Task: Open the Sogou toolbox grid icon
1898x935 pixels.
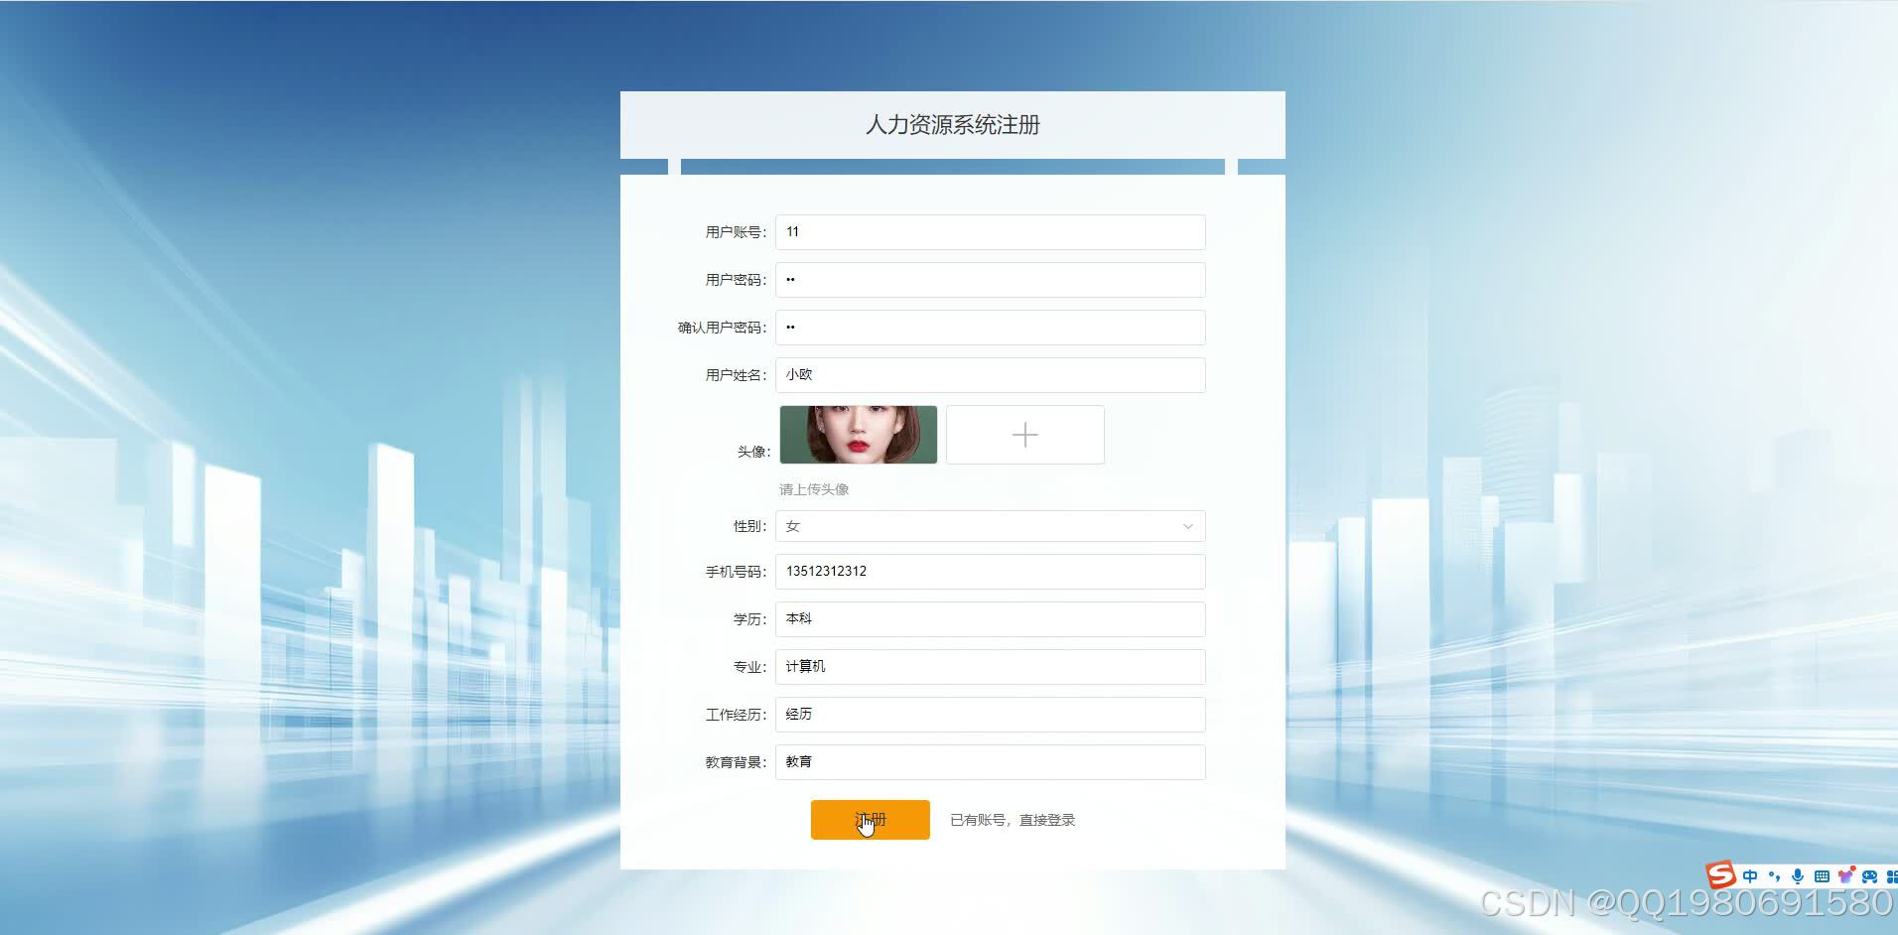Action: [1893, 875]
